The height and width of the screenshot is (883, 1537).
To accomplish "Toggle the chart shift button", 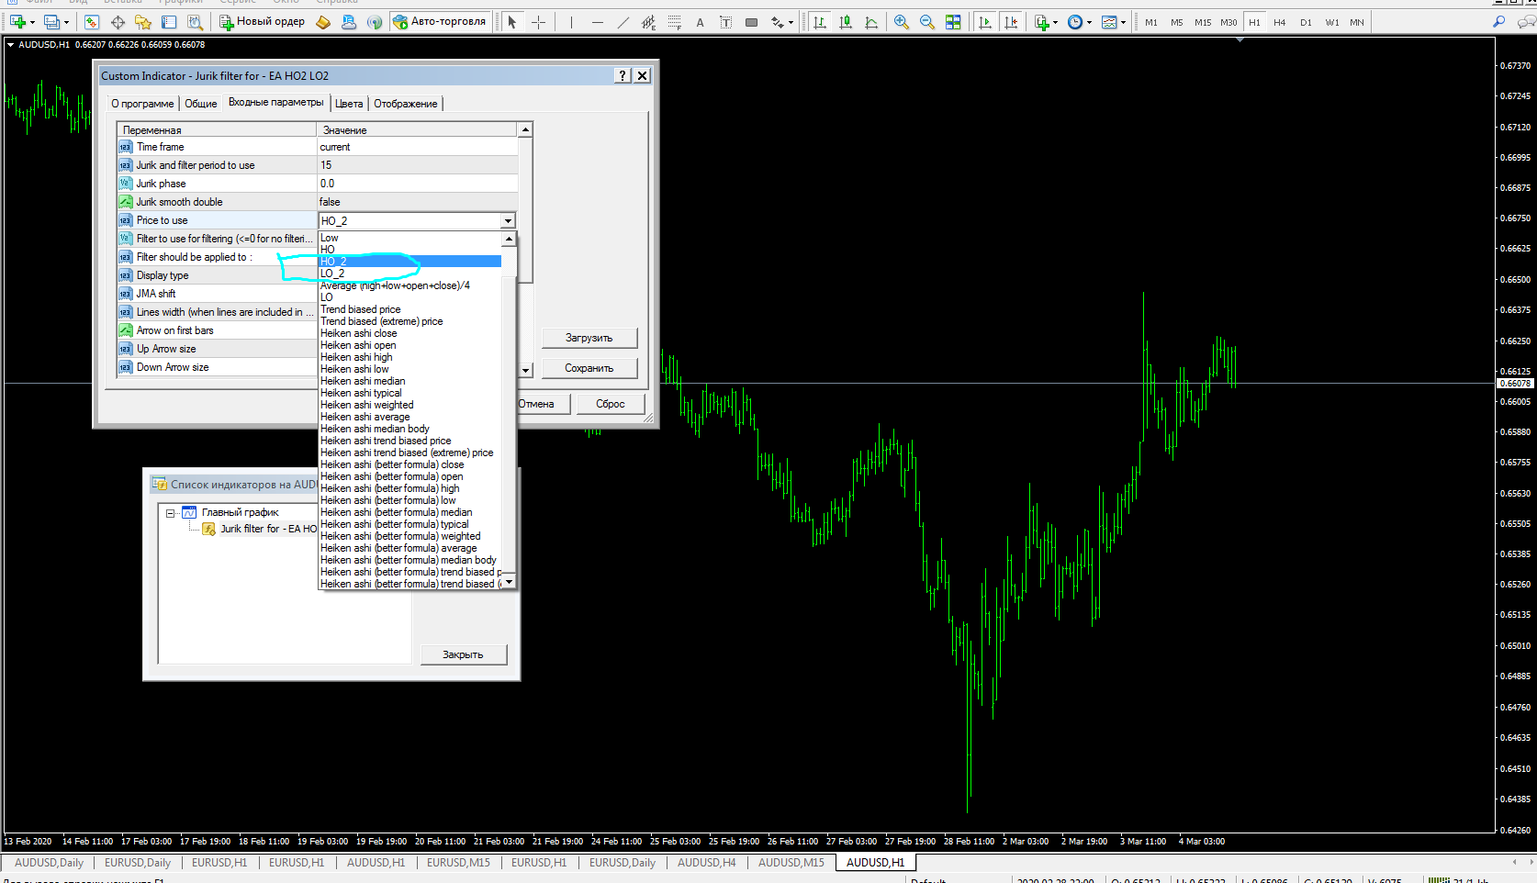I will [x=1011, y=22].
